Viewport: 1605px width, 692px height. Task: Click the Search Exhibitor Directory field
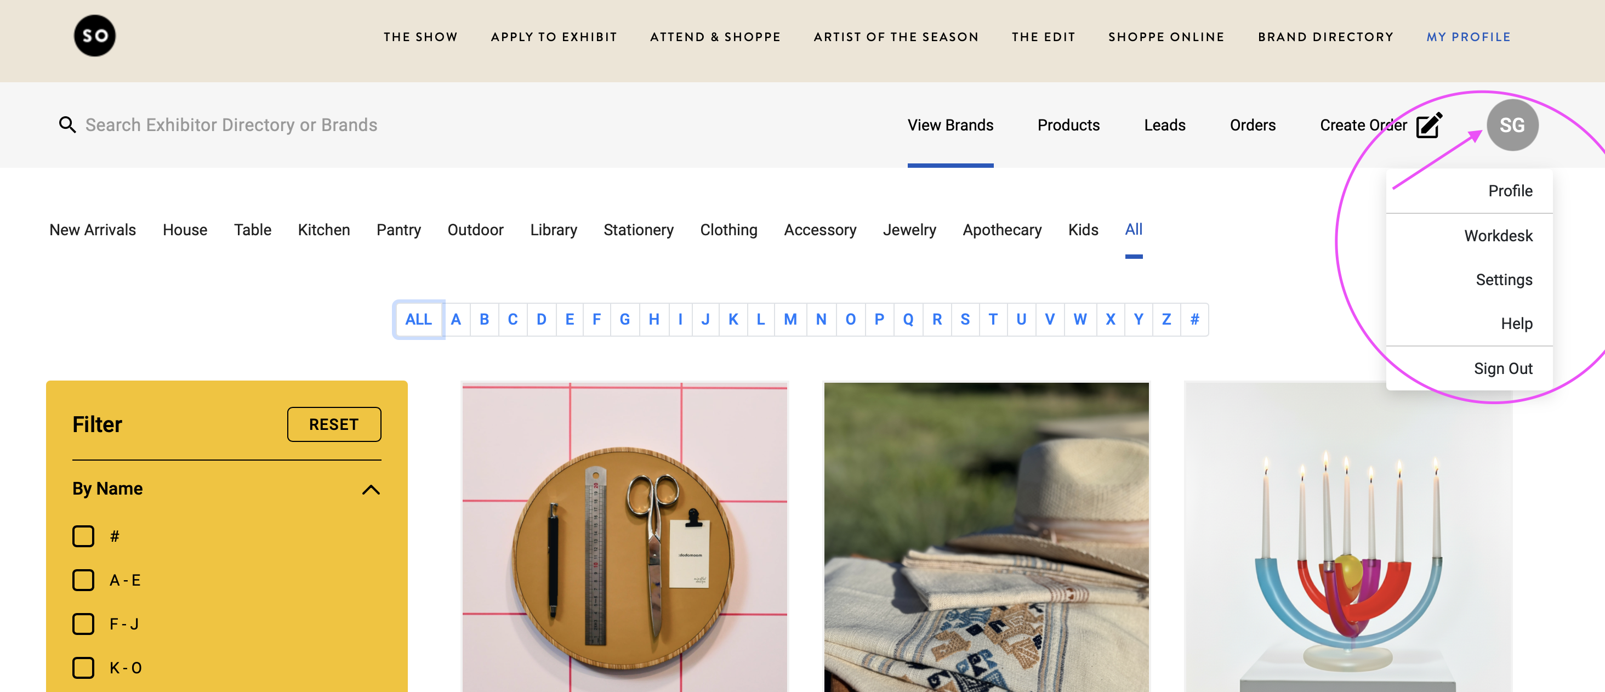(x=231, y=124)
